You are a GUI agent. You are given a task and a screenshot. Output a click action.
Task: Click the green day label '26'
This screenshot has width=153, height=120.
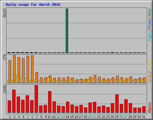(121, 117)
